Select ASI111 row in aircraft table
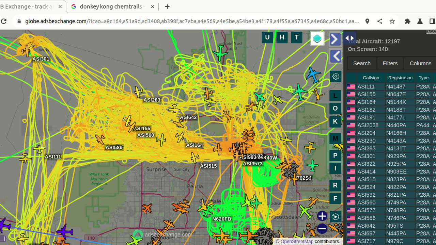The width and height of the screenshot is (436, 245). (x=391, y=87)
